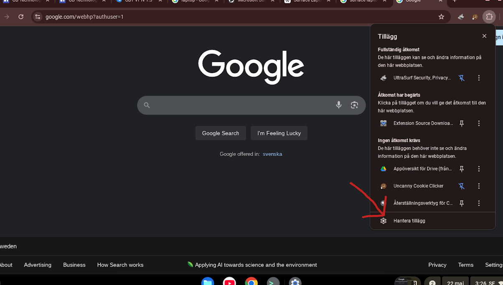Toggle the Extensions puzzle icon in toolbar

point(489,17)
